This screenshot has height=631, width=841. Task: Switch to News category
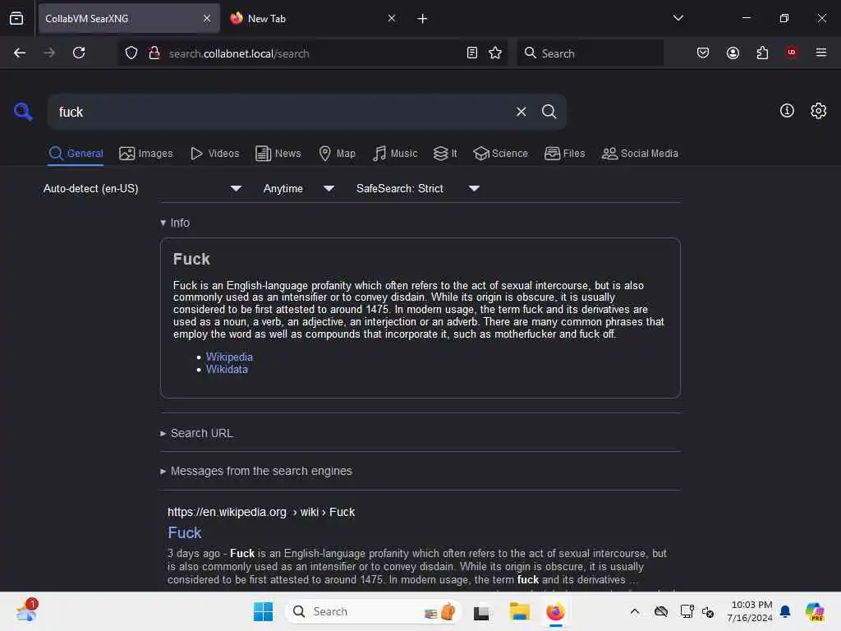(x=278, y=154)
